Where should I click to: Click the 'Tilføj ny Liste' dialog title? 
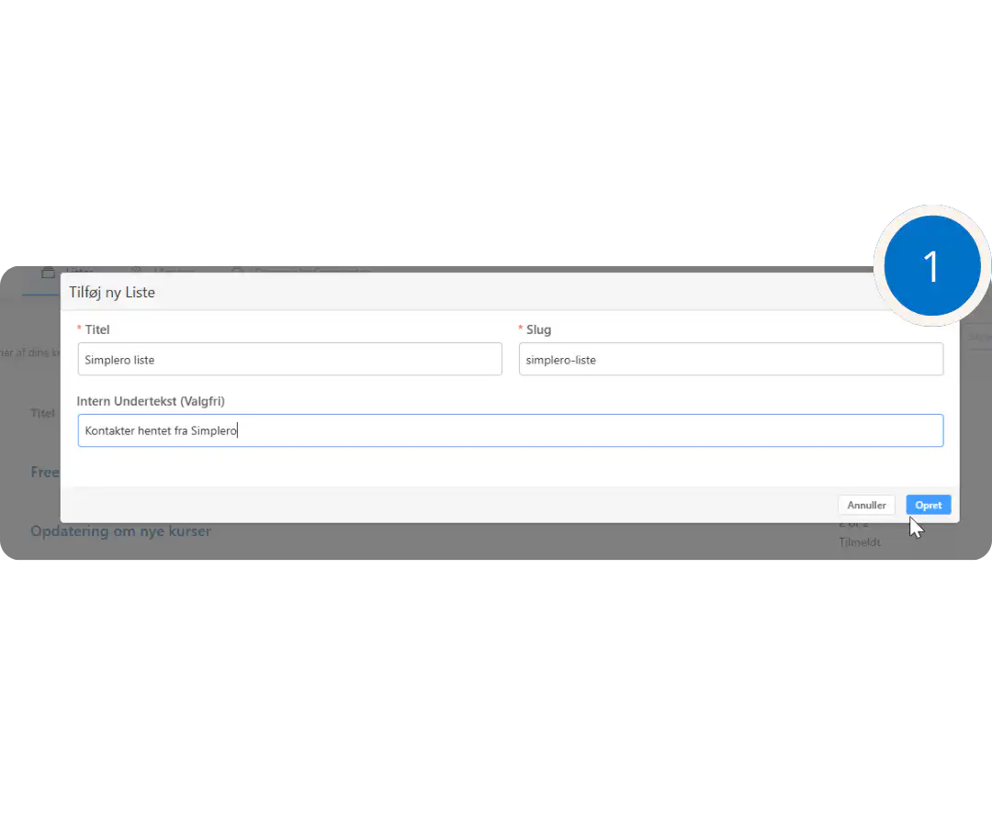coord(112,292)
